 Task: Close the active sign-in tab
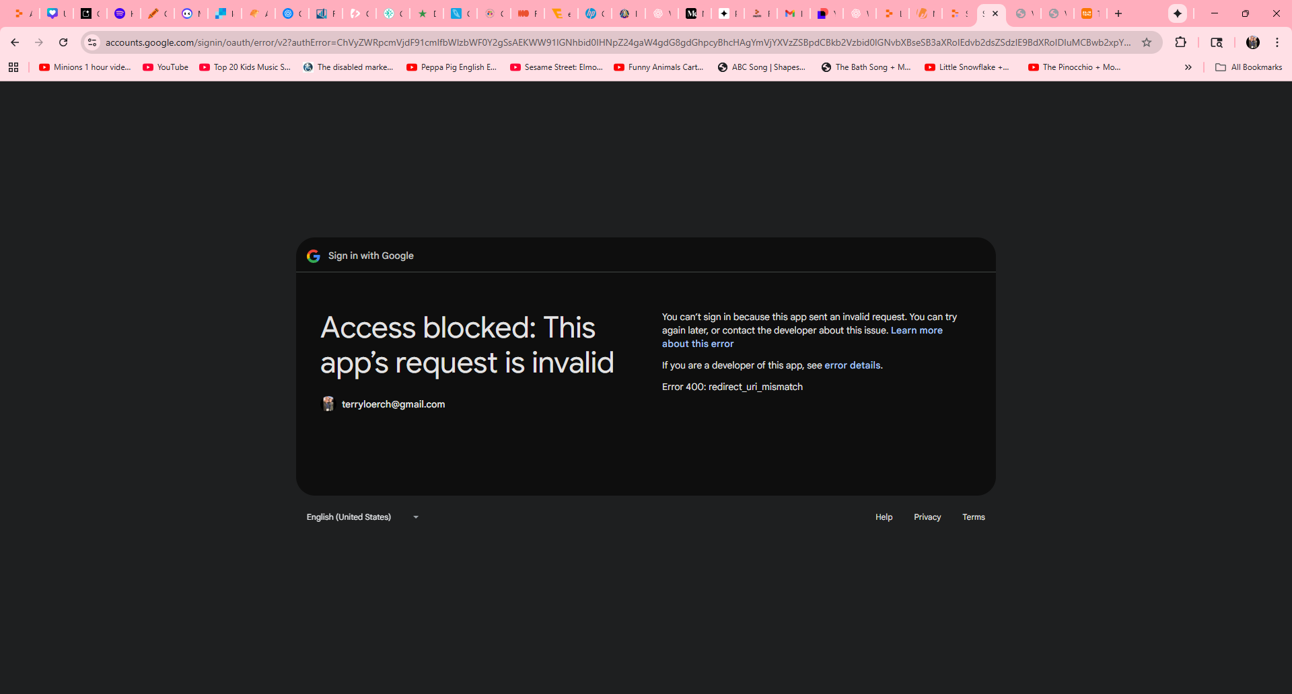[995, 13]
